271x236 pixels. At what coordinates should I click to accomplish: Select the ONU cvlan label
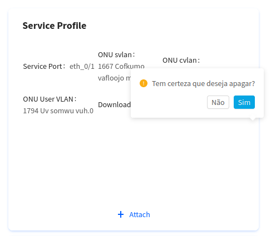(x=181, y=60)
